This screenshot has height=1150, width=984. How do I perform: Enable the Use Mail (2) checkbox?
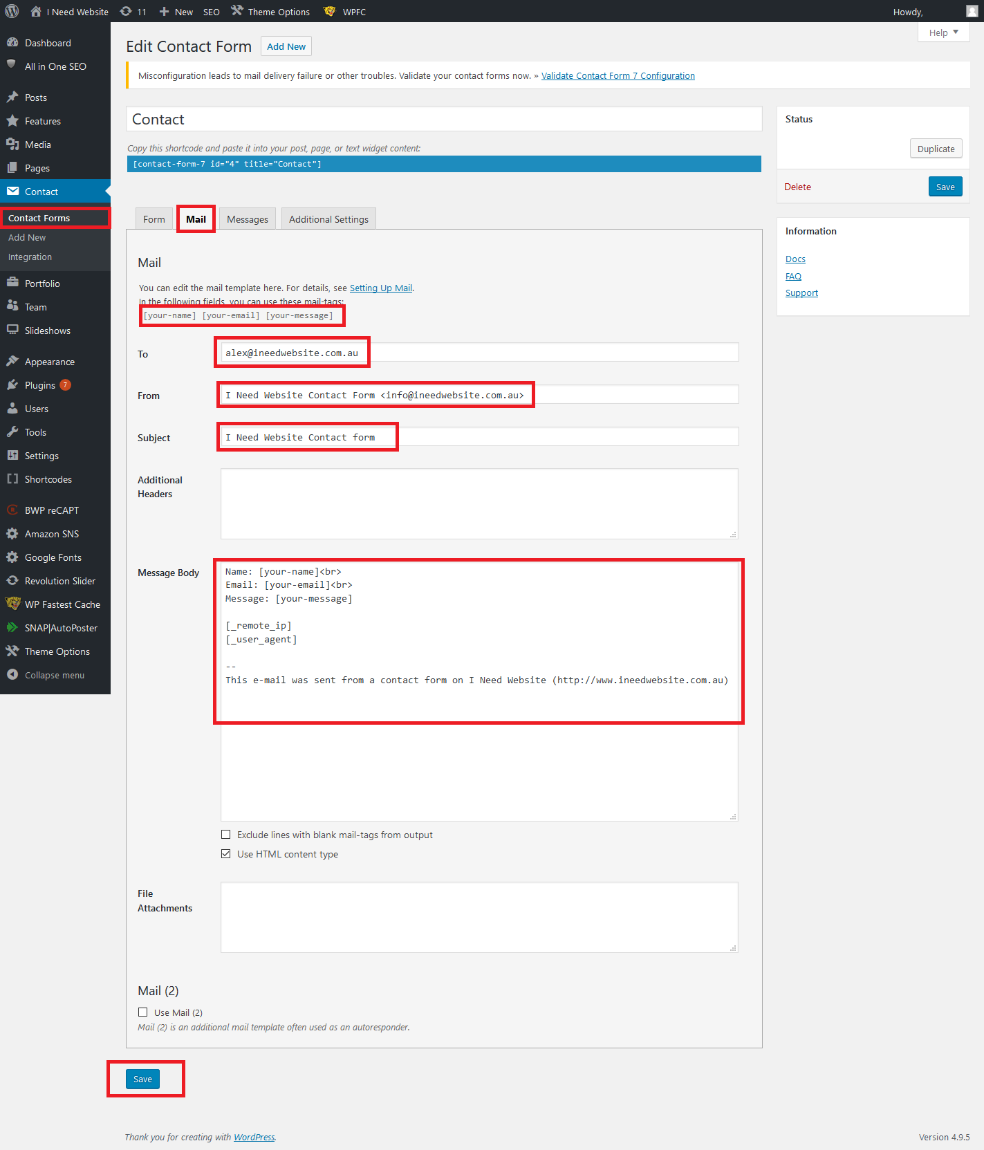143,1012
